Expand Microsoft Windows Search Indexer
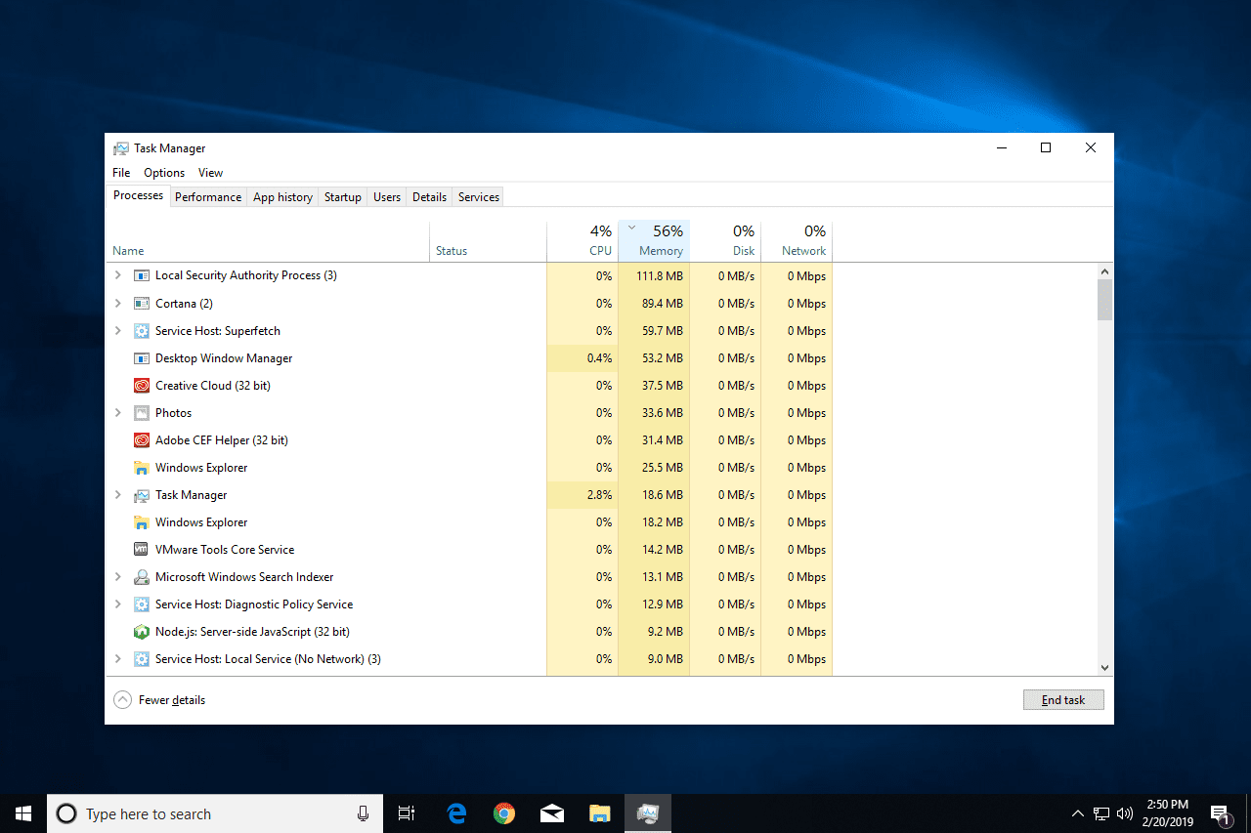This screenshot has height=833, width=1251. pos(118,576)
